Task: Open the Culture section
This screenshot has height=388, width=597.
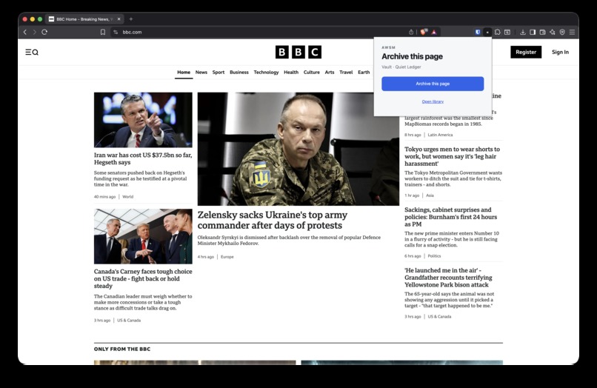Action: [x=311, y=72]
